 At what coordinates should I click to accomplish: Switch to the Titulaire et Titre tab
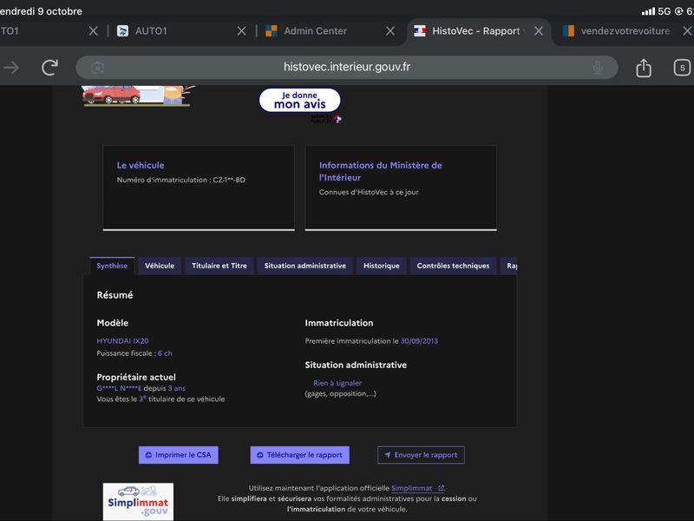pos(219,266)
